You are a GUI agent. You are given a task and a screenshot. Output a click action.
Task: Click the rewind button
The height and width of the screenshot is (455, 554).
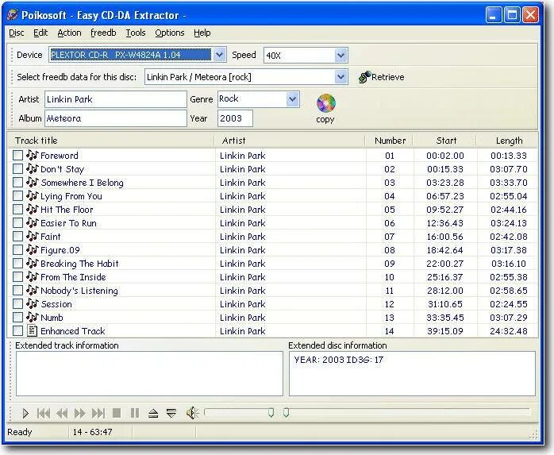[x=62, y=413]
